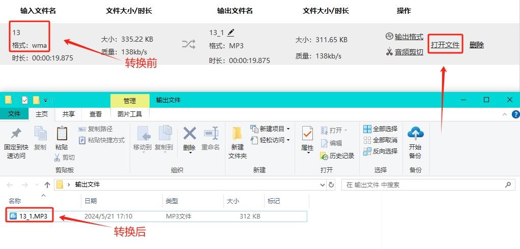
Task: Click the search magnifier icon
Action: pyautogui.click(x=508, y=185)
